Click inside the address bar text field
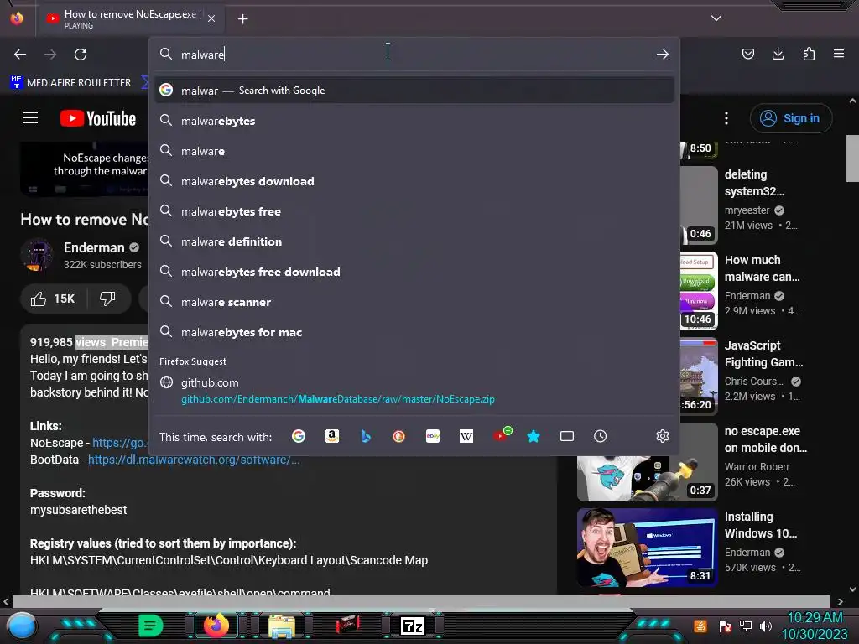The width and height of the screenshot is (859, 644). [416, 55]
